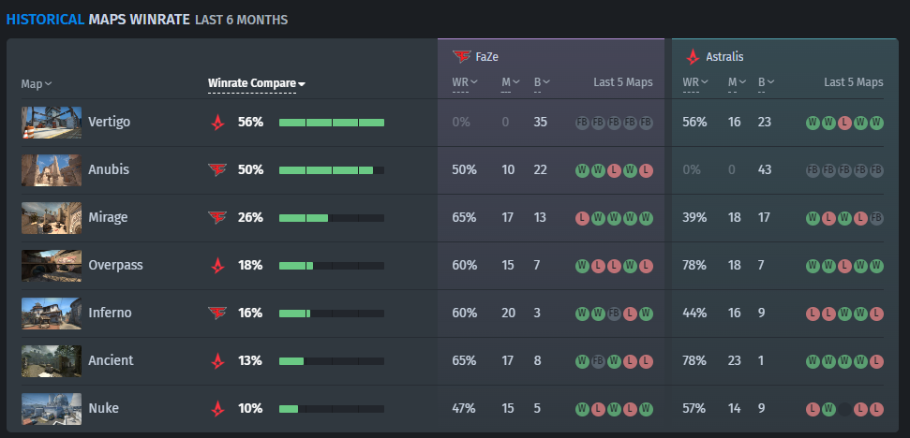Click Astralis Ancient maps played 23
Viewport: 910px width, 438px height.
coord(734,361)
